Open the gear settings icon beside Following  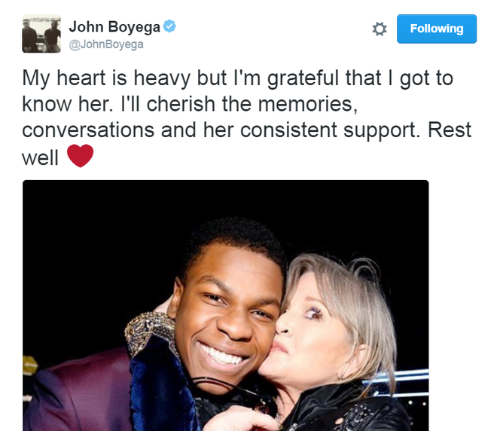point(379,29)
